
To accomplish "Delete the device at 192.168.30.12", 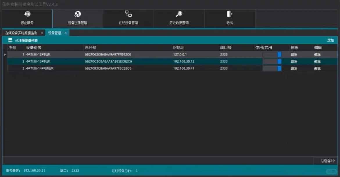I will coord(294,61).
